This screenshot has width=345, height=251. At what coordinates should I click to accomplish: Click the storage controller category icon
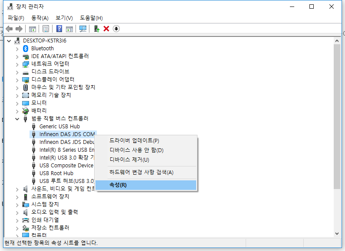coord(26,228)
